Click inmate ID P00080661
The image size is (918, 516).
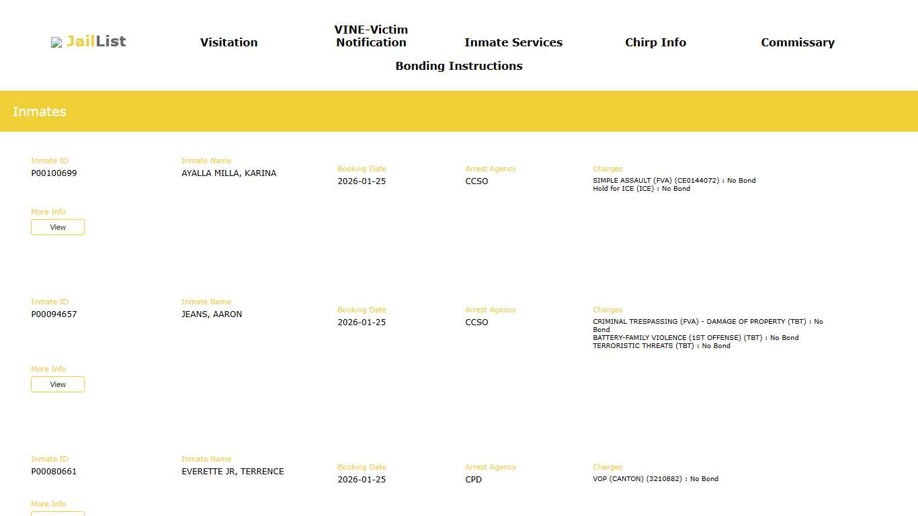[x=54, y=472]
